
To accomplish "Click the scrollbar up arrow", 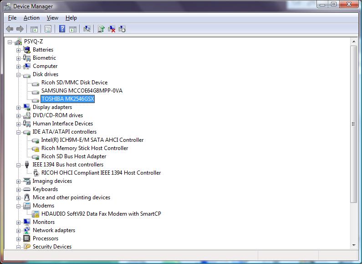I will pyautogui.click(x=353, y=41).
